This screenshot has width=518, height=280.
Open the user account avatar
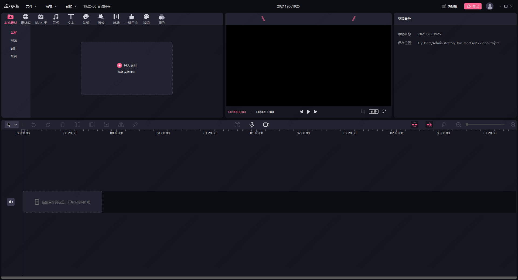[490, 6]
